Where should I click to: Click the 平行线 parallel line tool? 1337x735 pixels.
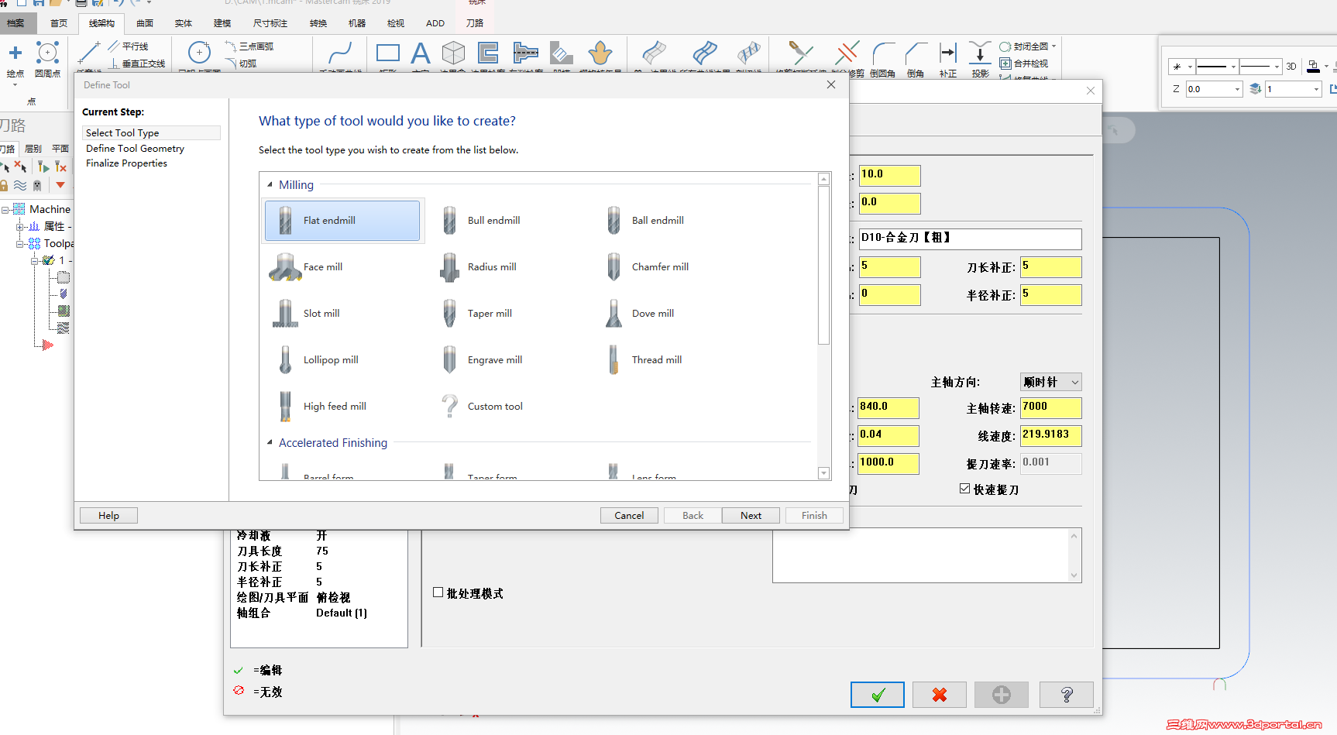pos(129,46)
